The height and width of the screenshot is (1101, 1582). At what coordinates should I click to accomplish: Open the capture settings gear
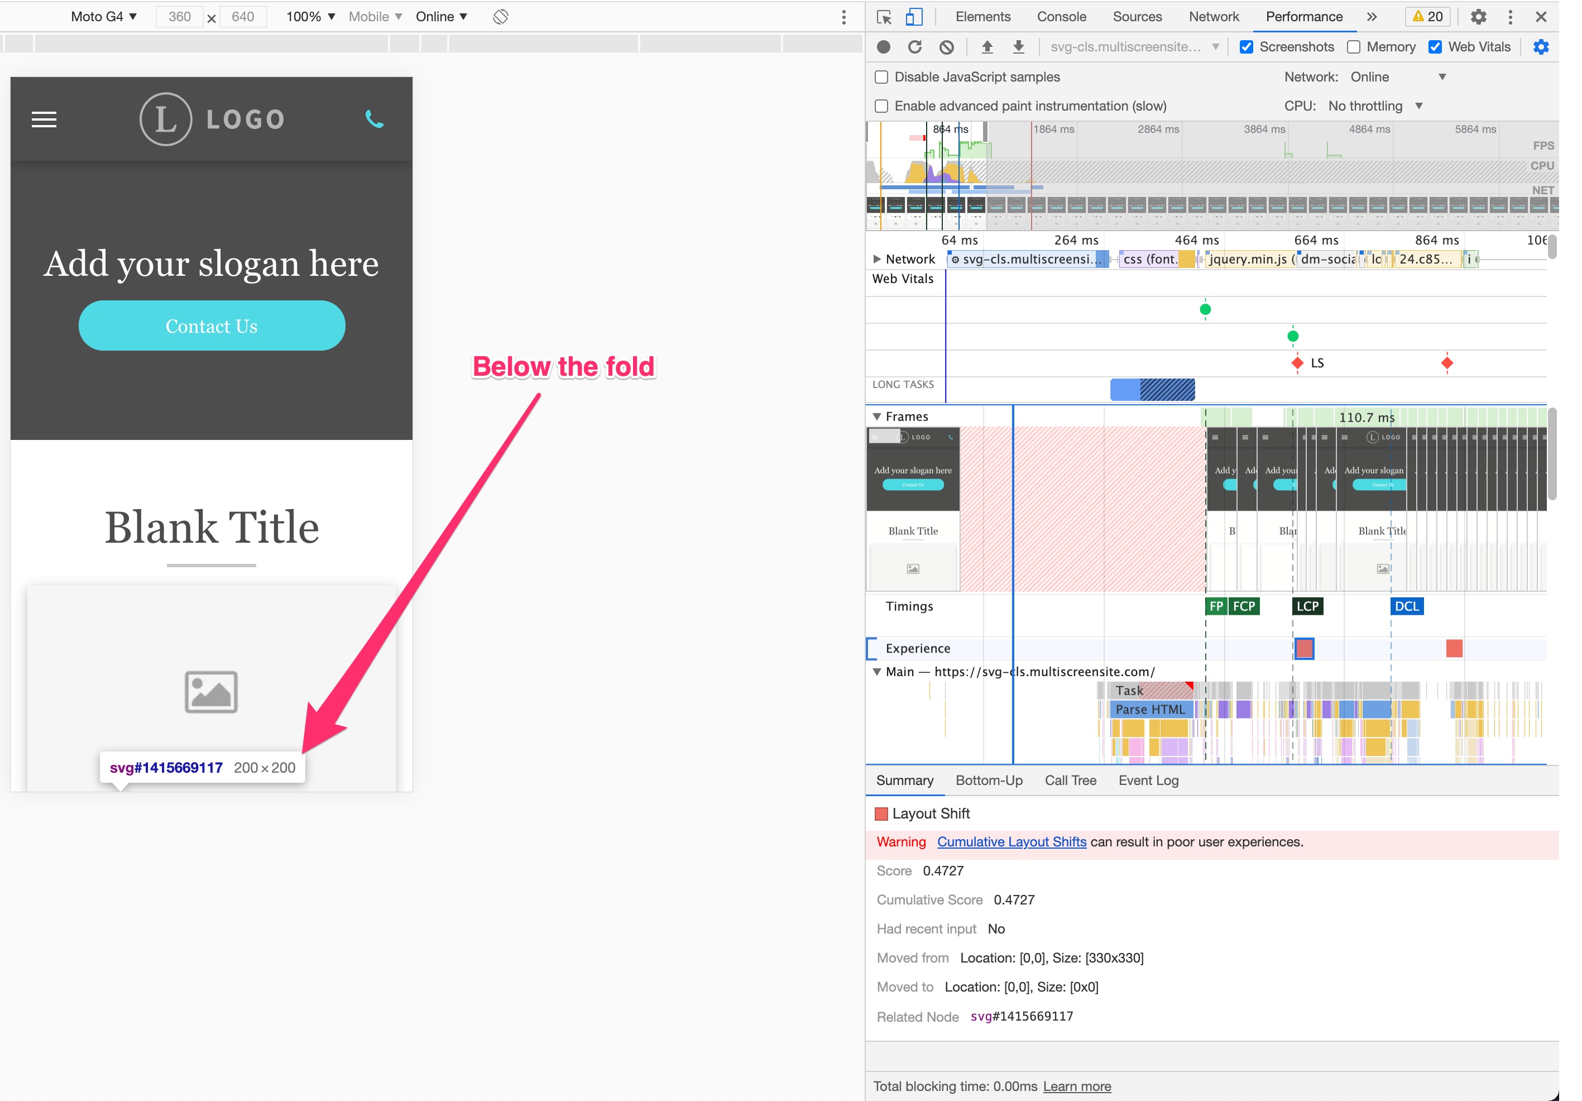(1542, 47)
